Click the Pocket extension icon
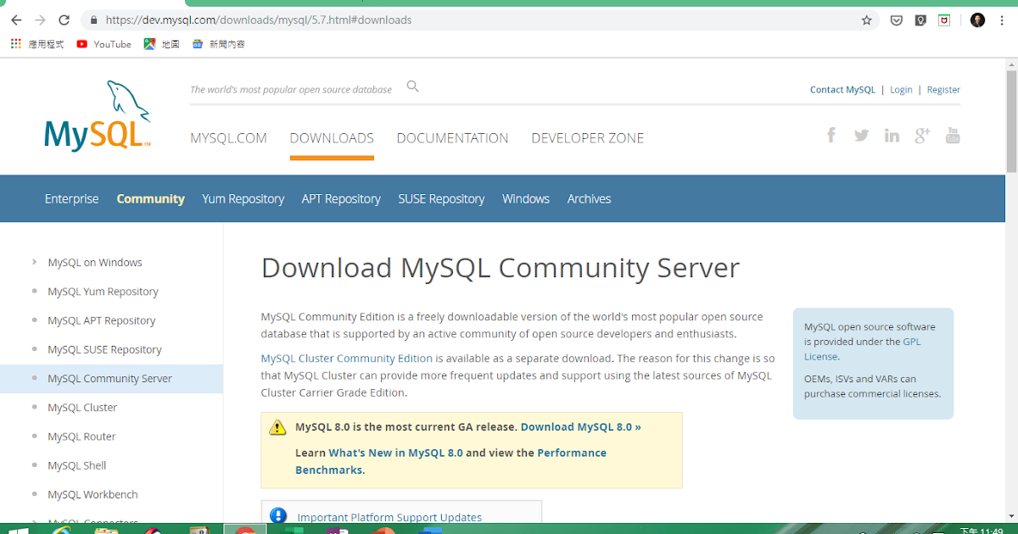This screenshot has width=1018, height=534. coord(896,19)
